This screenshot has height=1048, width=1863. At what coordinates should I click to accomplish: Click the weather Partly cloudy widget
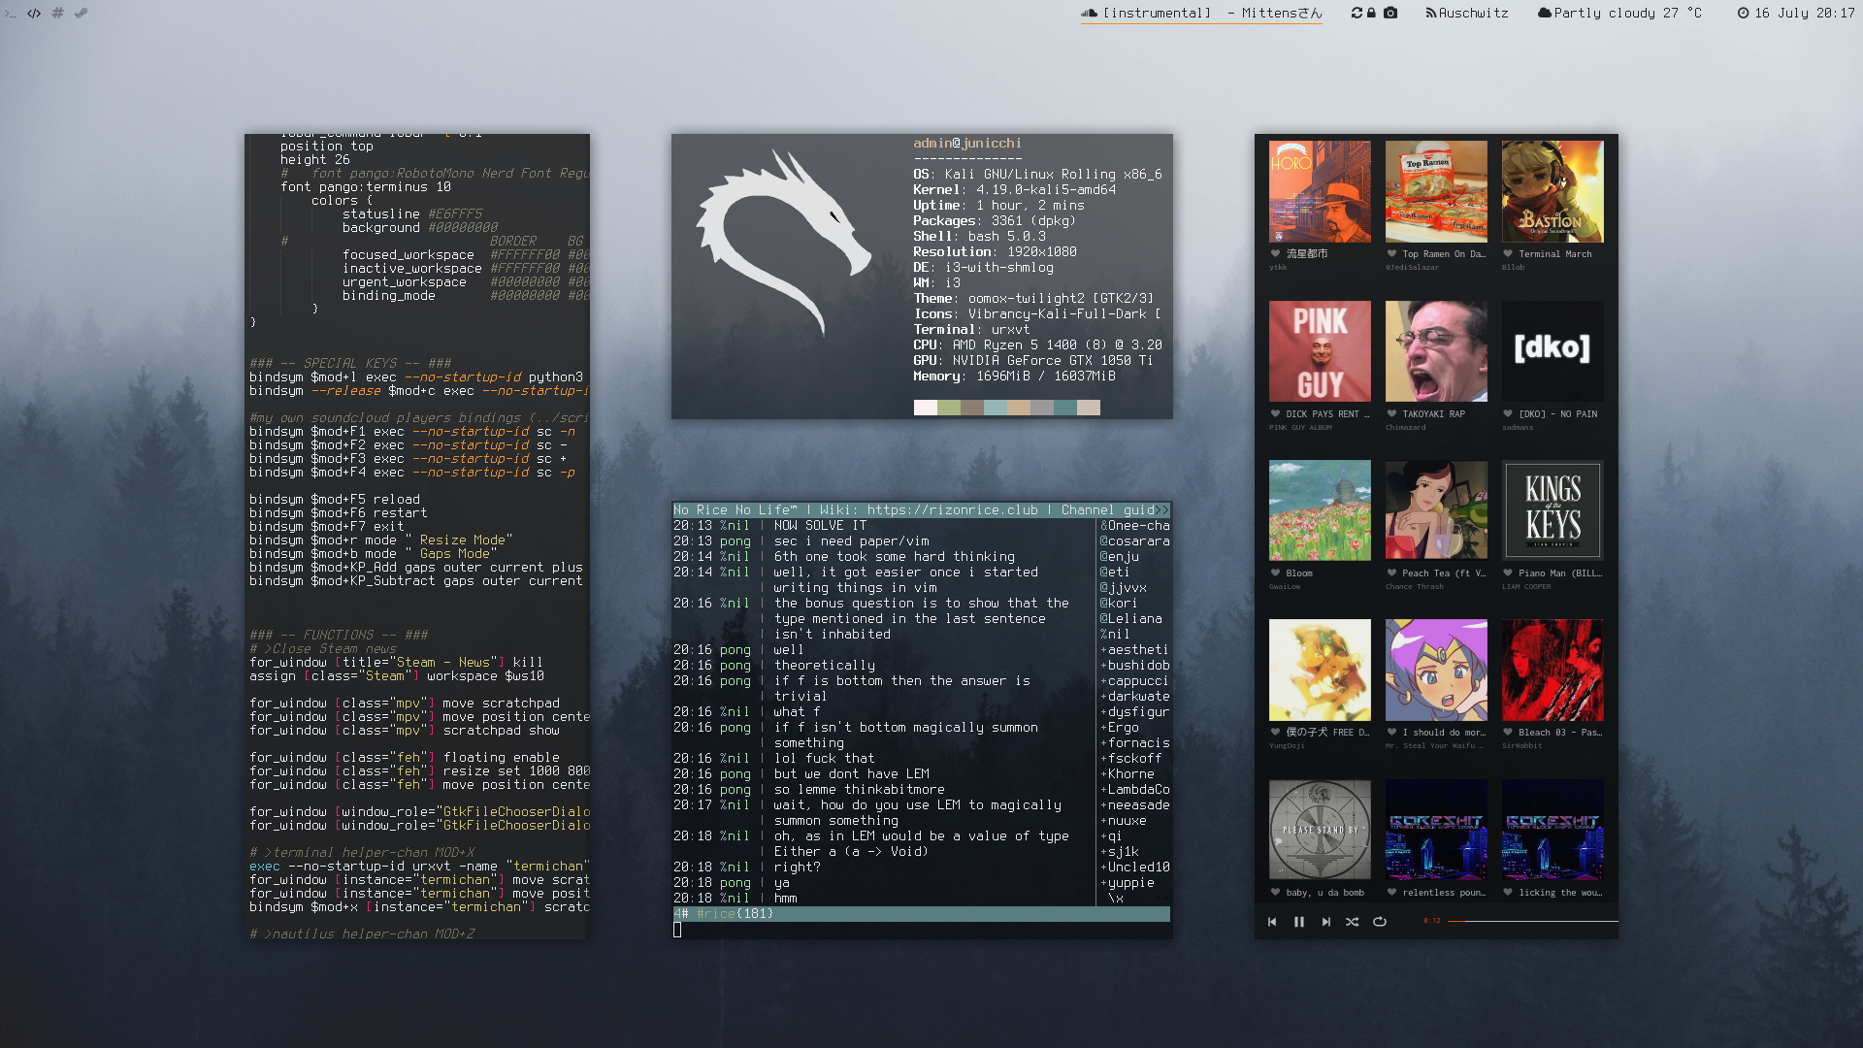1619,13
